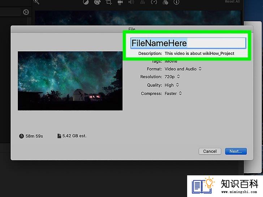The image size is (263, 197).
Task: Click the document file size icon
Action: 59,136
